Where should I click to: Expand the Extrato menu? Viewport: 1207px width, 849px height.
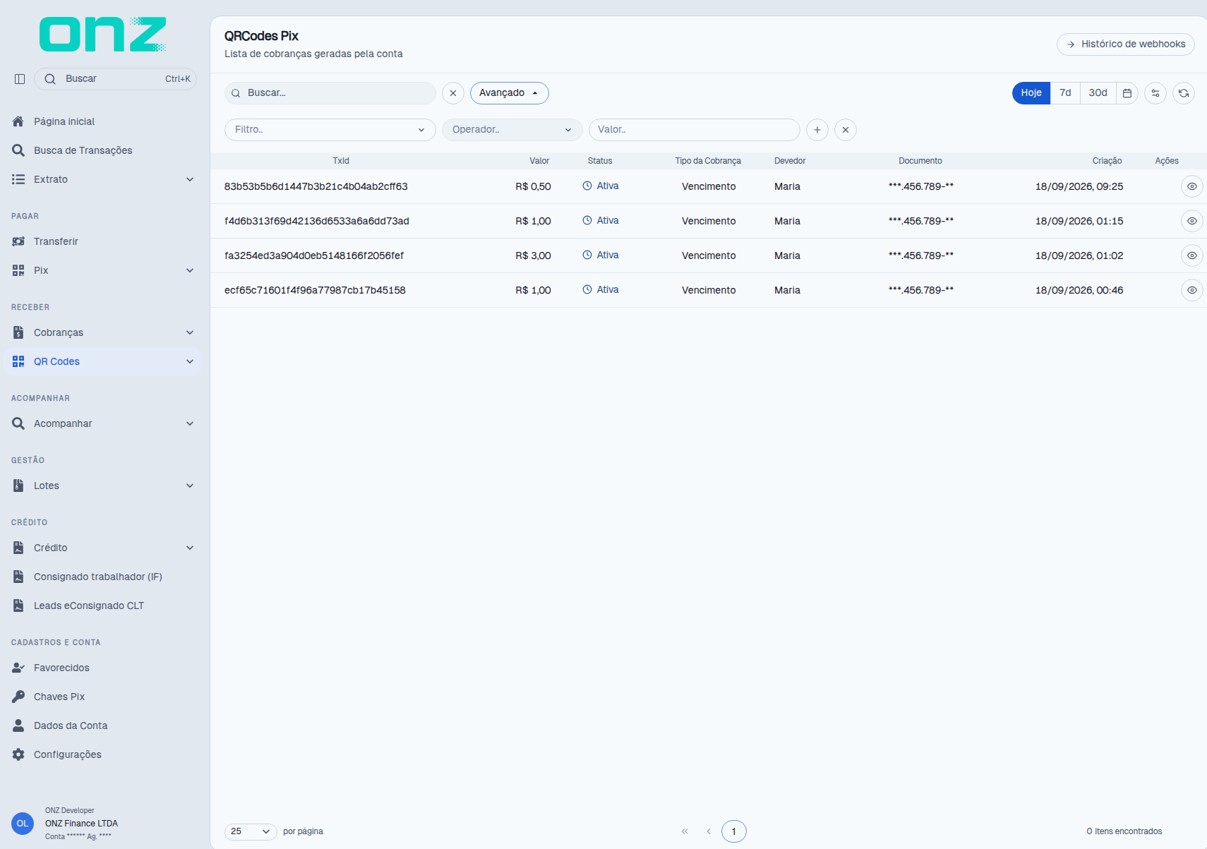point(103,179)
